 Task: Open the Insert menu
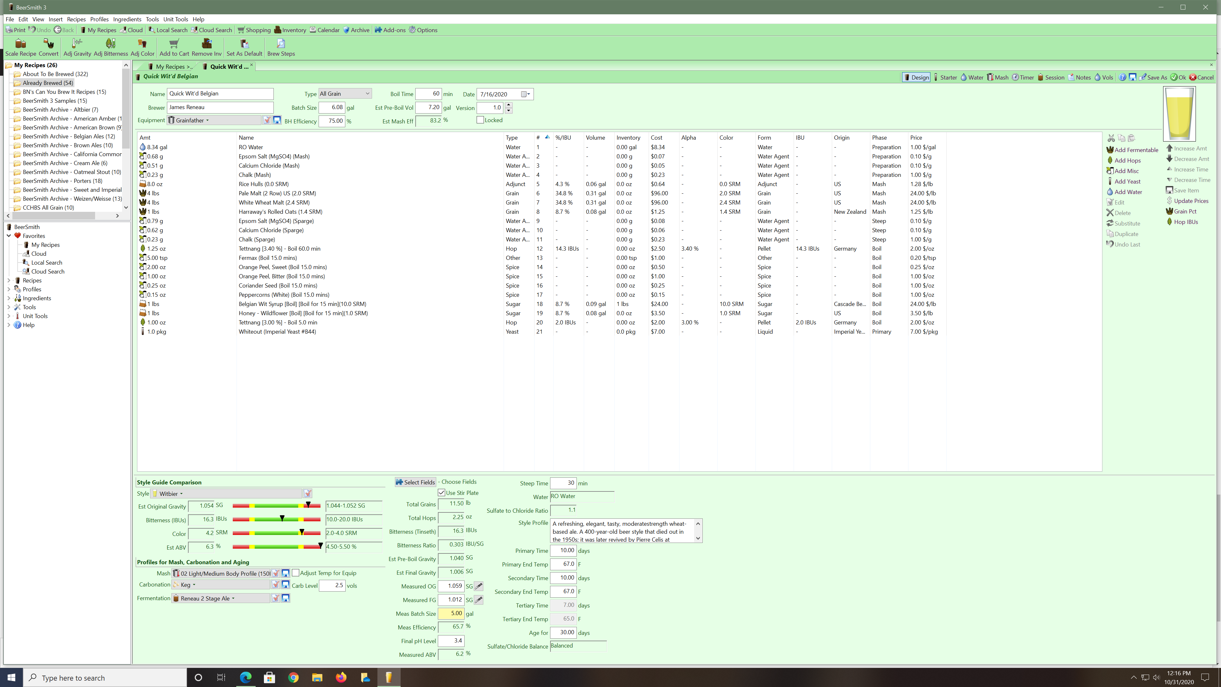click(x=55, y=19)
